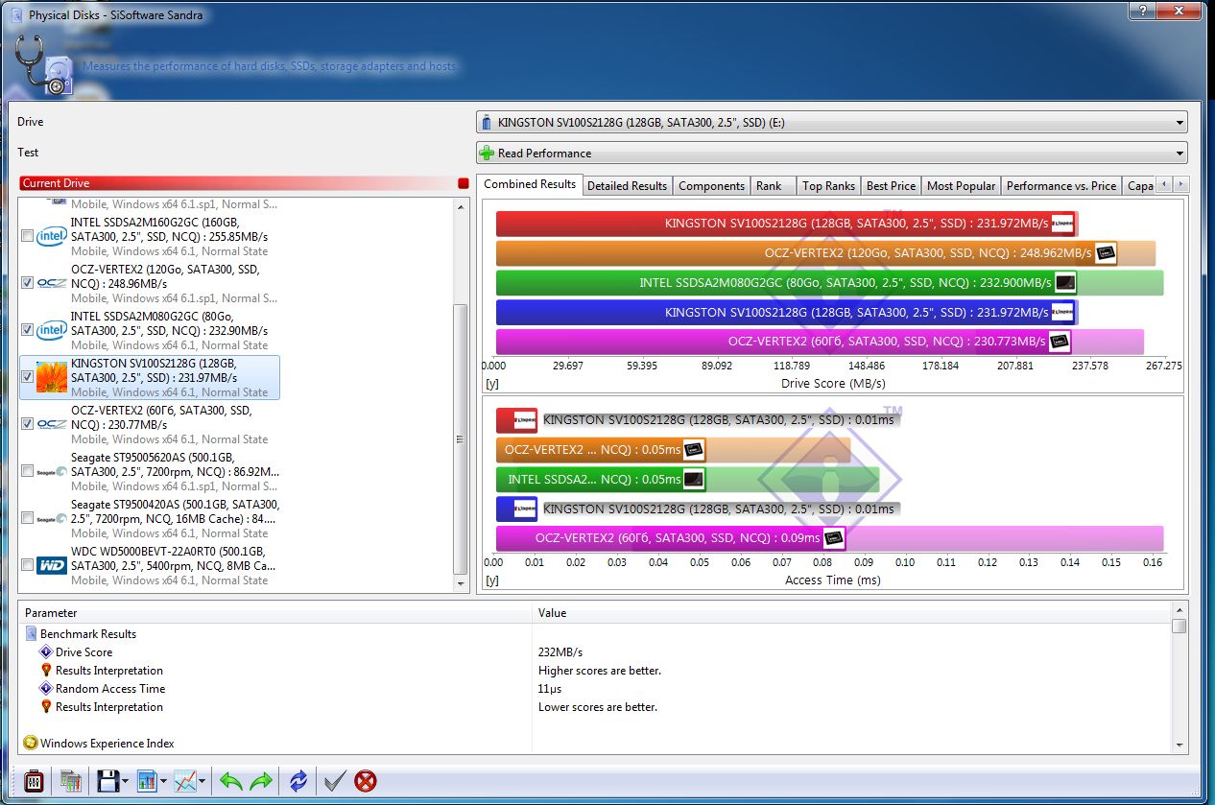This screenshot has height=805, width=1215.
Task: Click the floppy disk save icon
Action: click(x=108, y=781)
